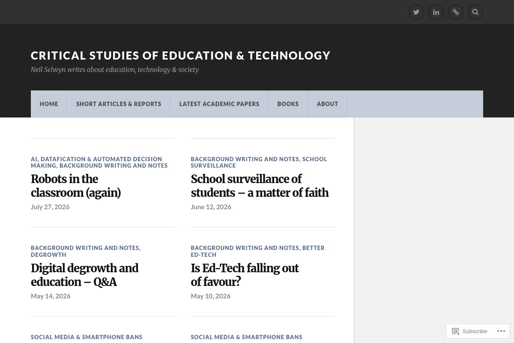Open right Social Media & Smartphone Bans category
The height and width of the screenshot is (343, 514).
tap(246, 337)
